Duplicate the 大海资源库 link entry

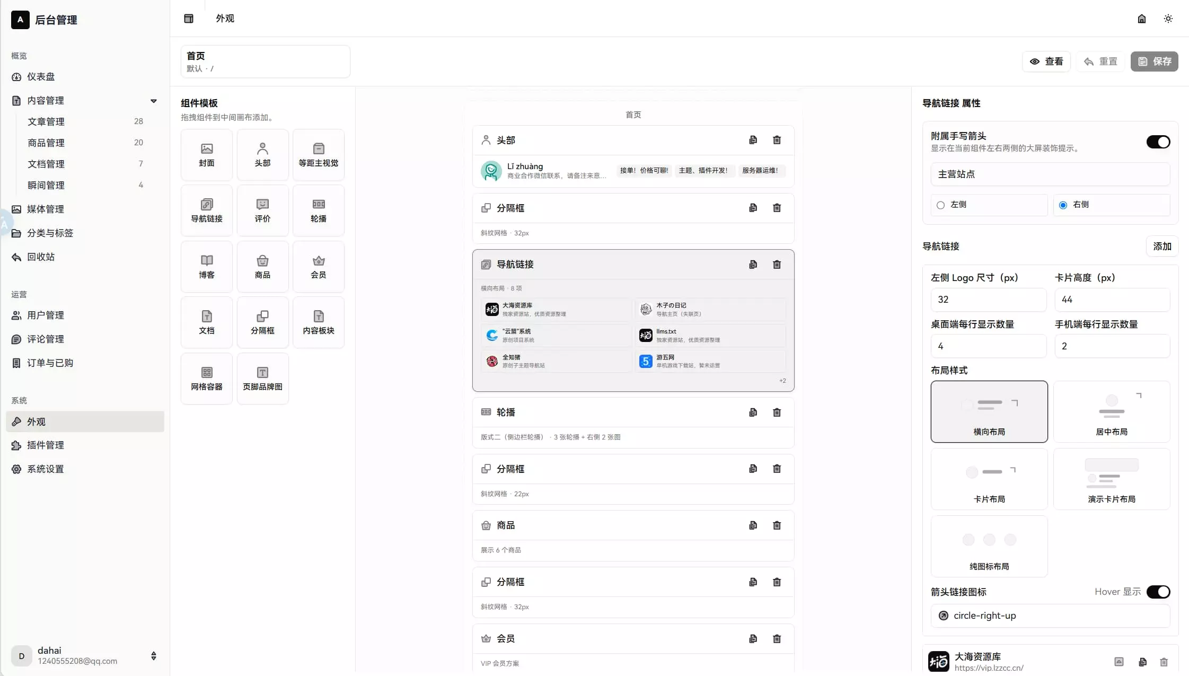pyautogui.click(x=1142, y=662)
